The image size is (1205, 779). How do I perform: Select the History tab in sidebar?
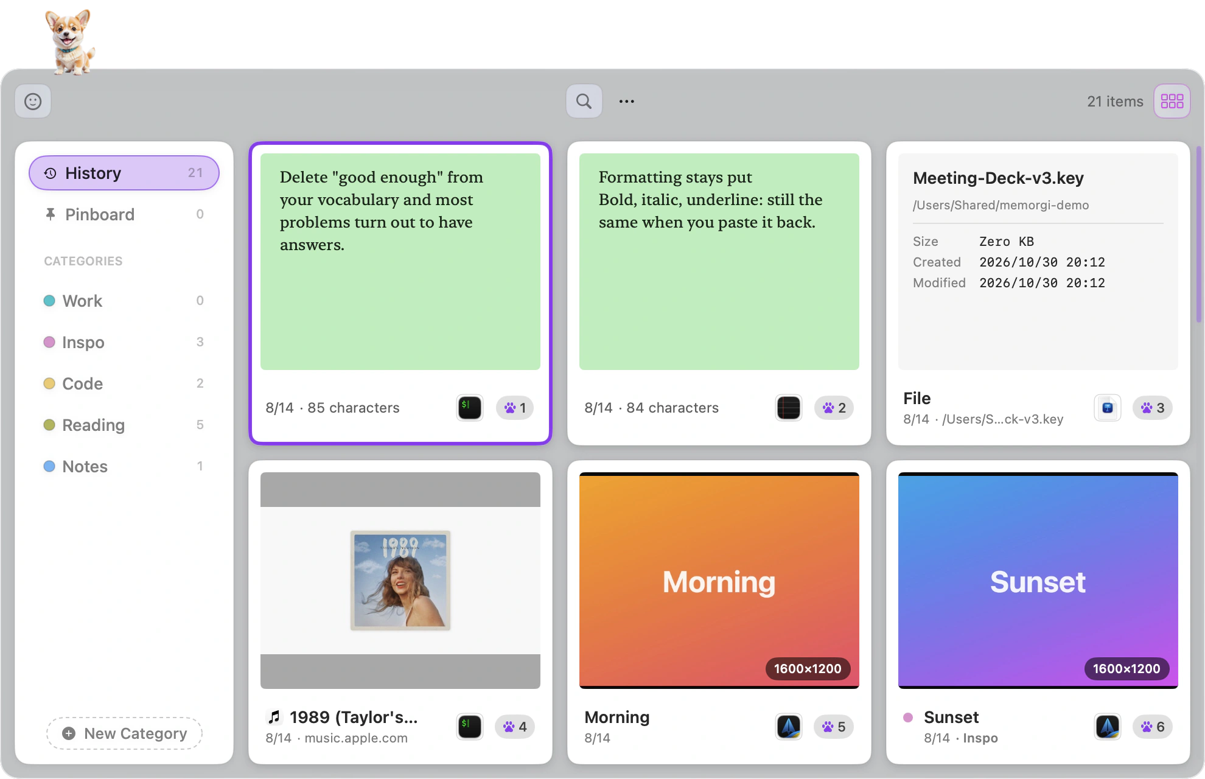tap(124, 173)
